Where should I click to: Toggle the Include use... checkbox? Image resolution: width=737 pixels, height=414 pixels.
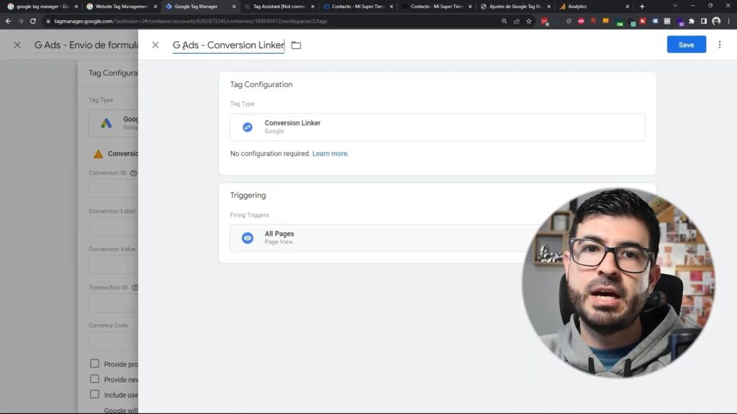pyautogui.click(x=94, y=395)
